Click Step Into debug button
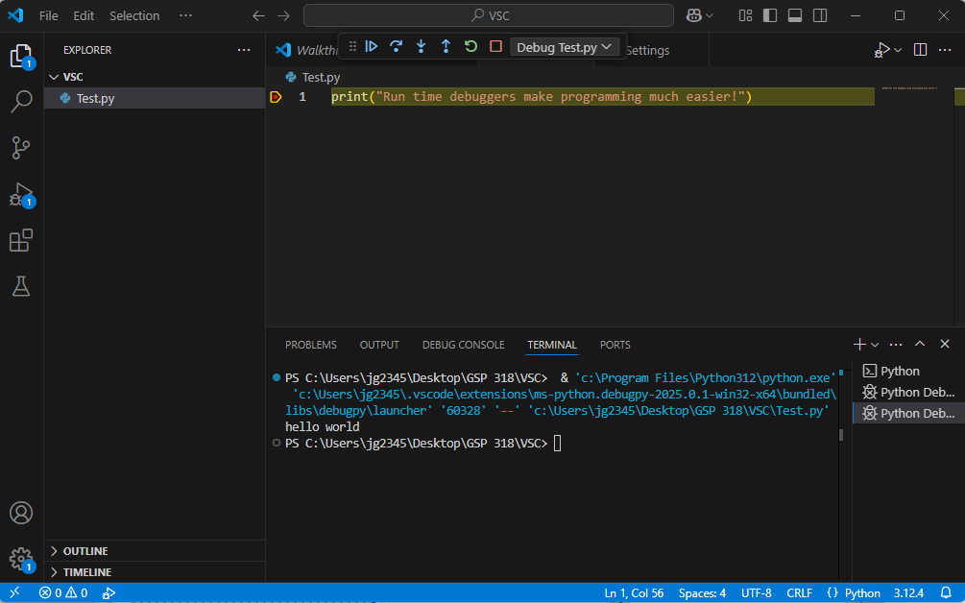The width and height of the screenshot is (965, 603). [421, 46]
